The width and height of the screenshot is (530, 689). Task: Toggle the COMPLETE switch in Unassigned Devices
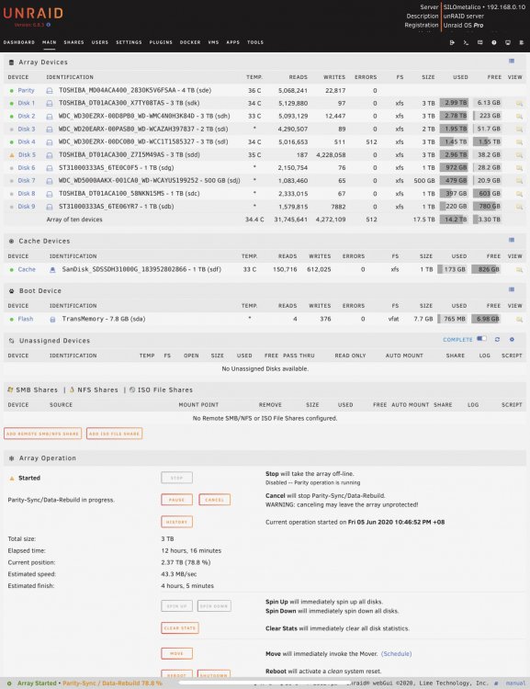point(481,339)
